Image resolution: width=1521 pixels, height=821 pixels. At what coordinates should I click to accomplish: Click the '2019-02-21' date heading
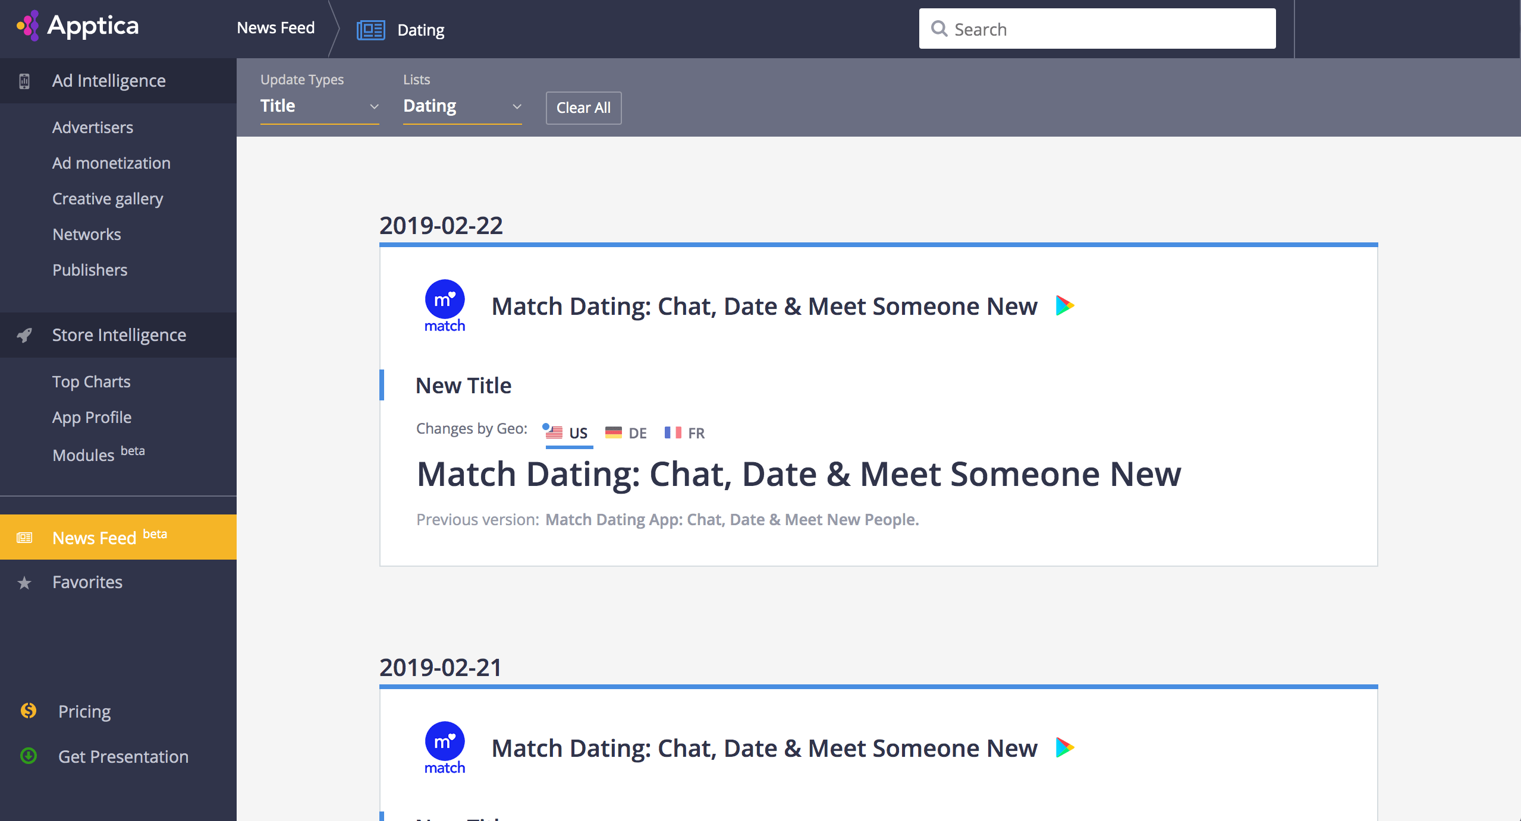coord(441,668)
